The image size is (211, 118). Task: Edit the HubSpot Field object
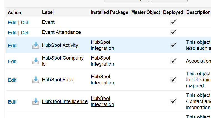[x=12, y=80]
